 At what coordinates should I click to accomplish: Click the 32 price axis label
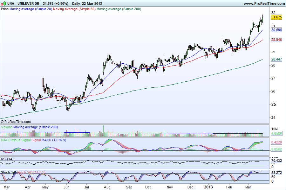[x=273, y=13]
